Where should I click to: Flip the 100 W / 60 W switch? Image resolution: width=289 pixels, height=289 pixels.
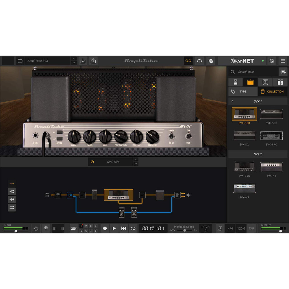pyautogui.click(x=171, y=136)
